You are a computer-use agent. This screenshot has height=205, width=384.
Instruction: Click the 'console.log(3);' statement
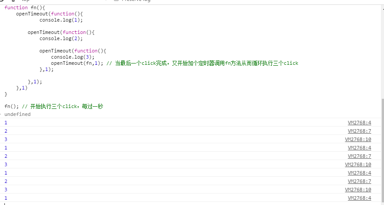(x=73, y=57)
